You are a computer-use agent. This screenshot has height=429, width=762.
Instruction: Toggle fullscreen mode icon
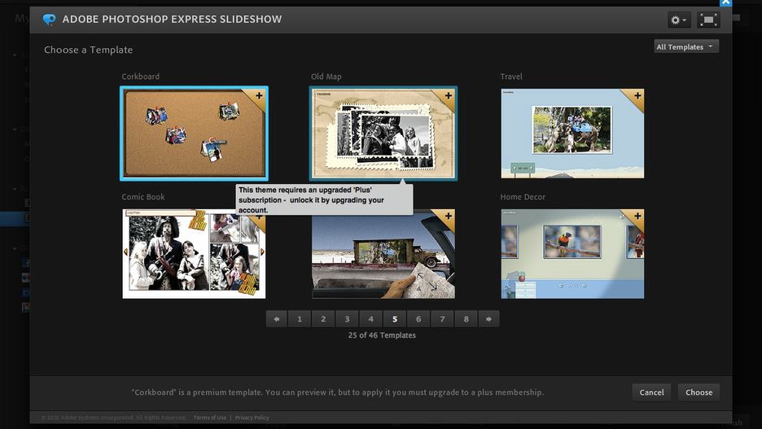coord(708,20)
